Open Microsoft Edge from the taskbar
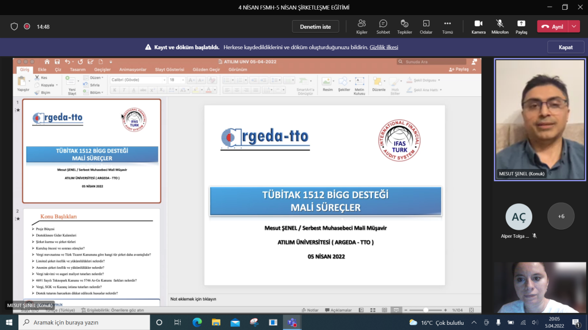Image resolution: width=588 pixels, height=330 pixels. tap(197, 323)
